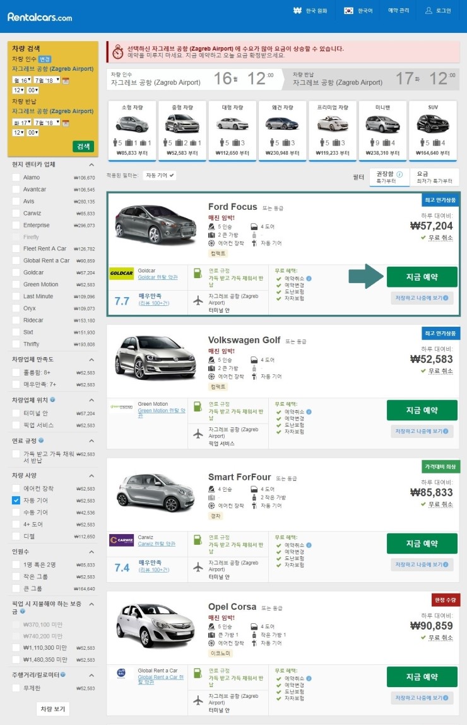Click the Ford Focus car image

(x=155, y=224)
